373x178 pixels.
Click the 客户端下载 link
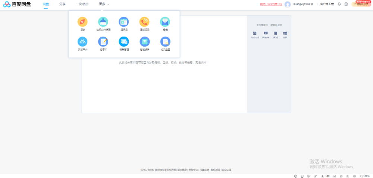[327, 4]
